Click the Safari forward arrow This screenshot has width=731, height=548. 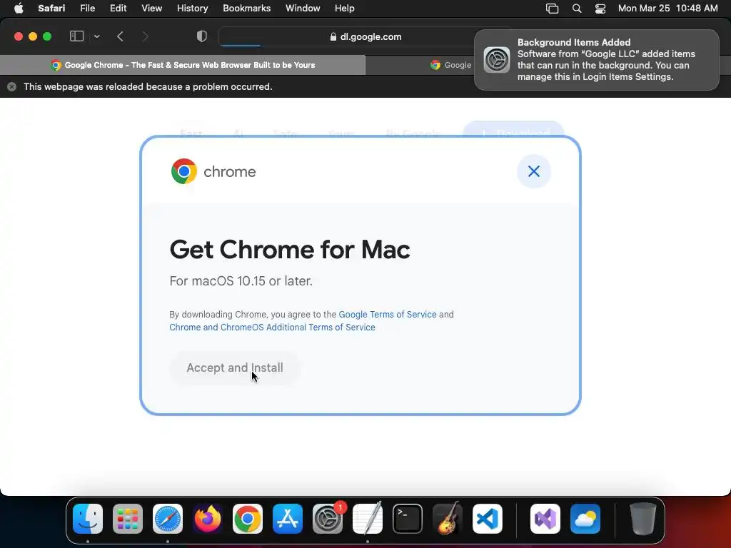click(145, 36)
